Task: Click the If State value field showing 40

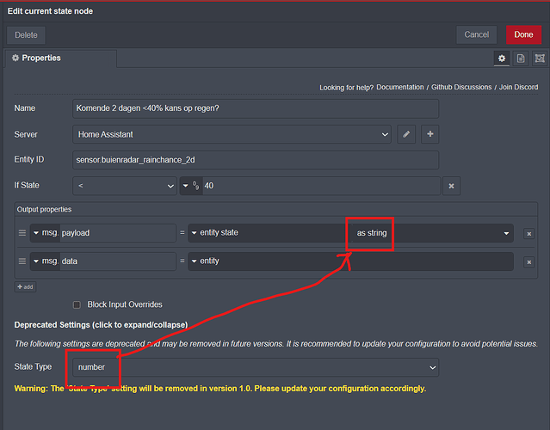Action: (322, 186)
